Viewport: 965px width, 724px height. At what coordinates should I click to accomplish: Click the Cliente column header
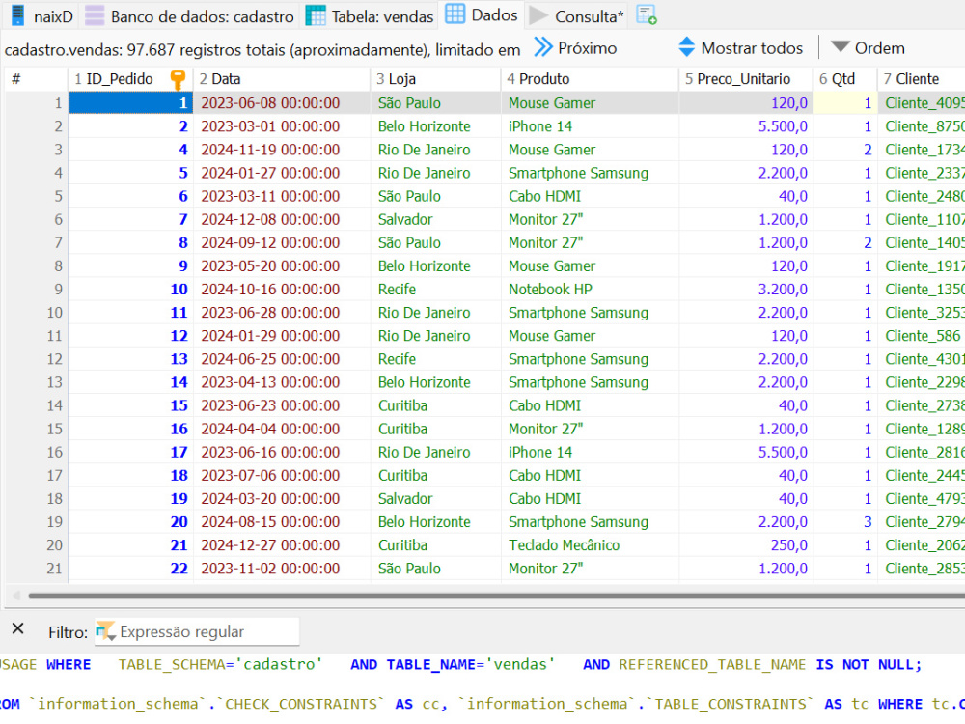point(922,79)
